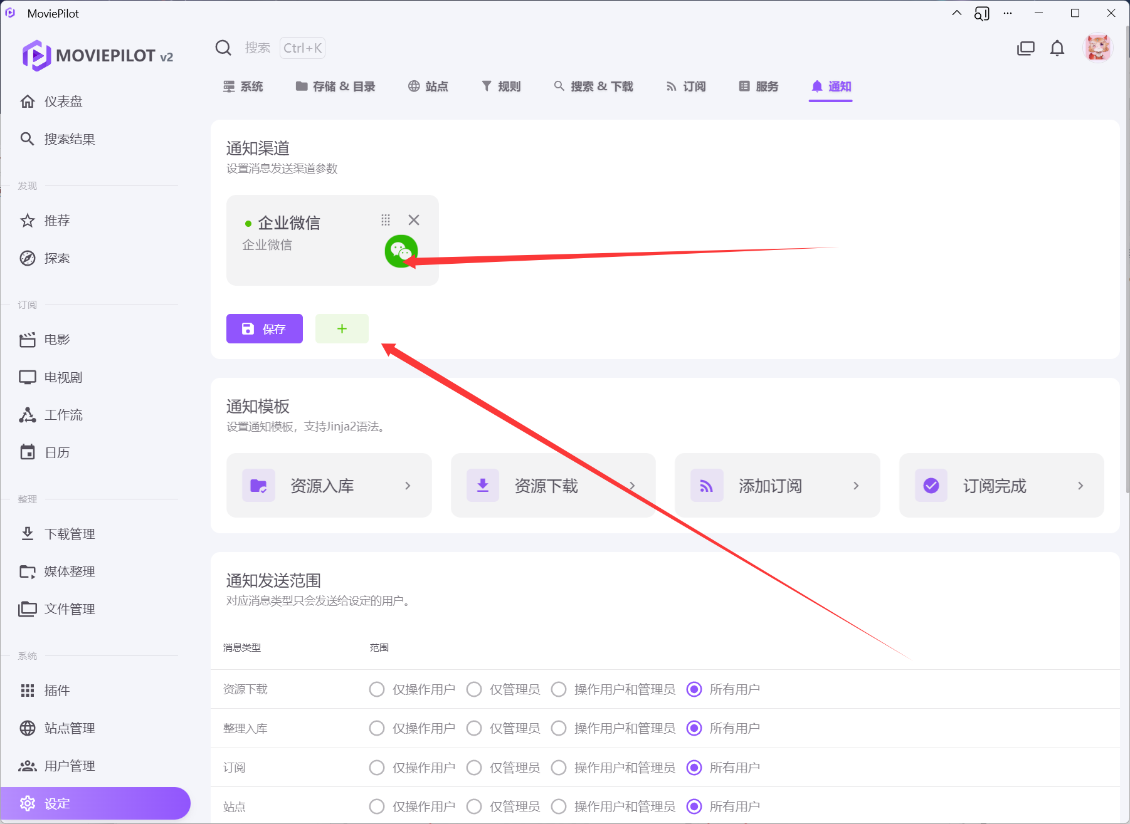Remove the 企业微信 notification channel

coord(414,220)
